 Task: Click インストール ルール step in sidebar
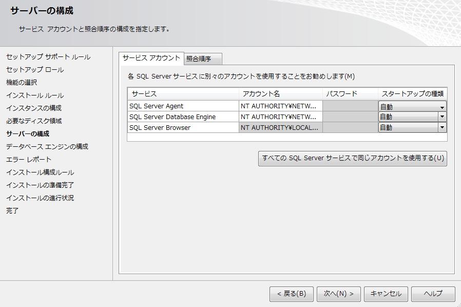pyautogui.click(x=35, y=95)
